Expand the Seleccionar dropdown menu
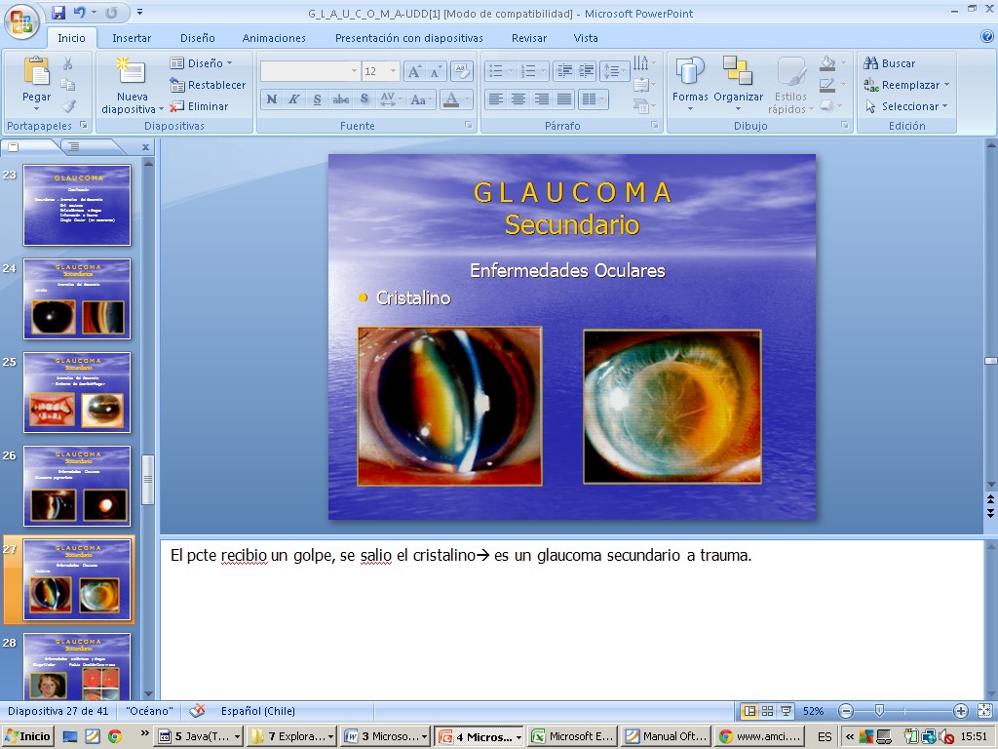Screen dimensions: 998x749 (944, 106)
